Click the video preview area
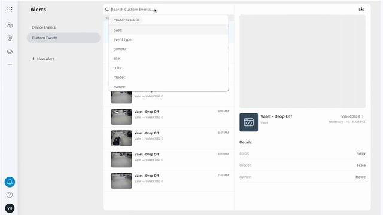Screen dimensions: 383x215 [x=302, y=61]
